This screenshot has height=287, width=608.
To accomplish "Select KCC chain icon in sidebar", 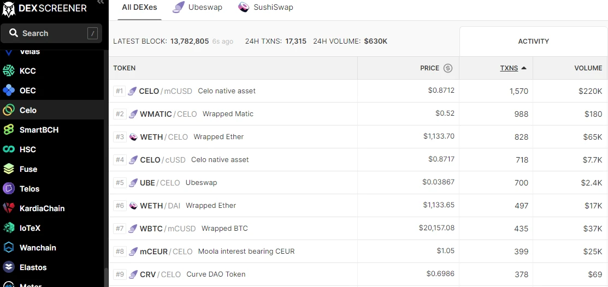I will (x=9, y=71).
